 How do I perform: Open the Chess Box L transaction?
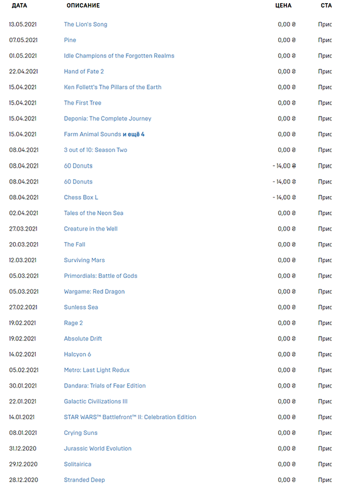(81, 197)
